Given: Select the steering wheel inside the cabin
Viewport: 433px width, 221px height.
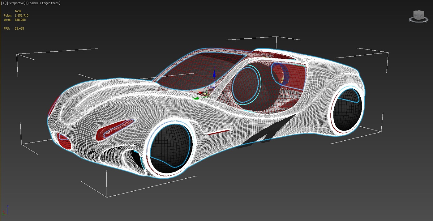Looking at the screenshot, I should click(246, 85).
